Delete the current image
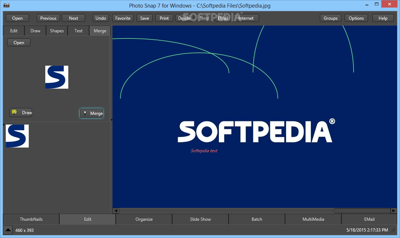The image size is (400, 238). (x=184, y=18)
